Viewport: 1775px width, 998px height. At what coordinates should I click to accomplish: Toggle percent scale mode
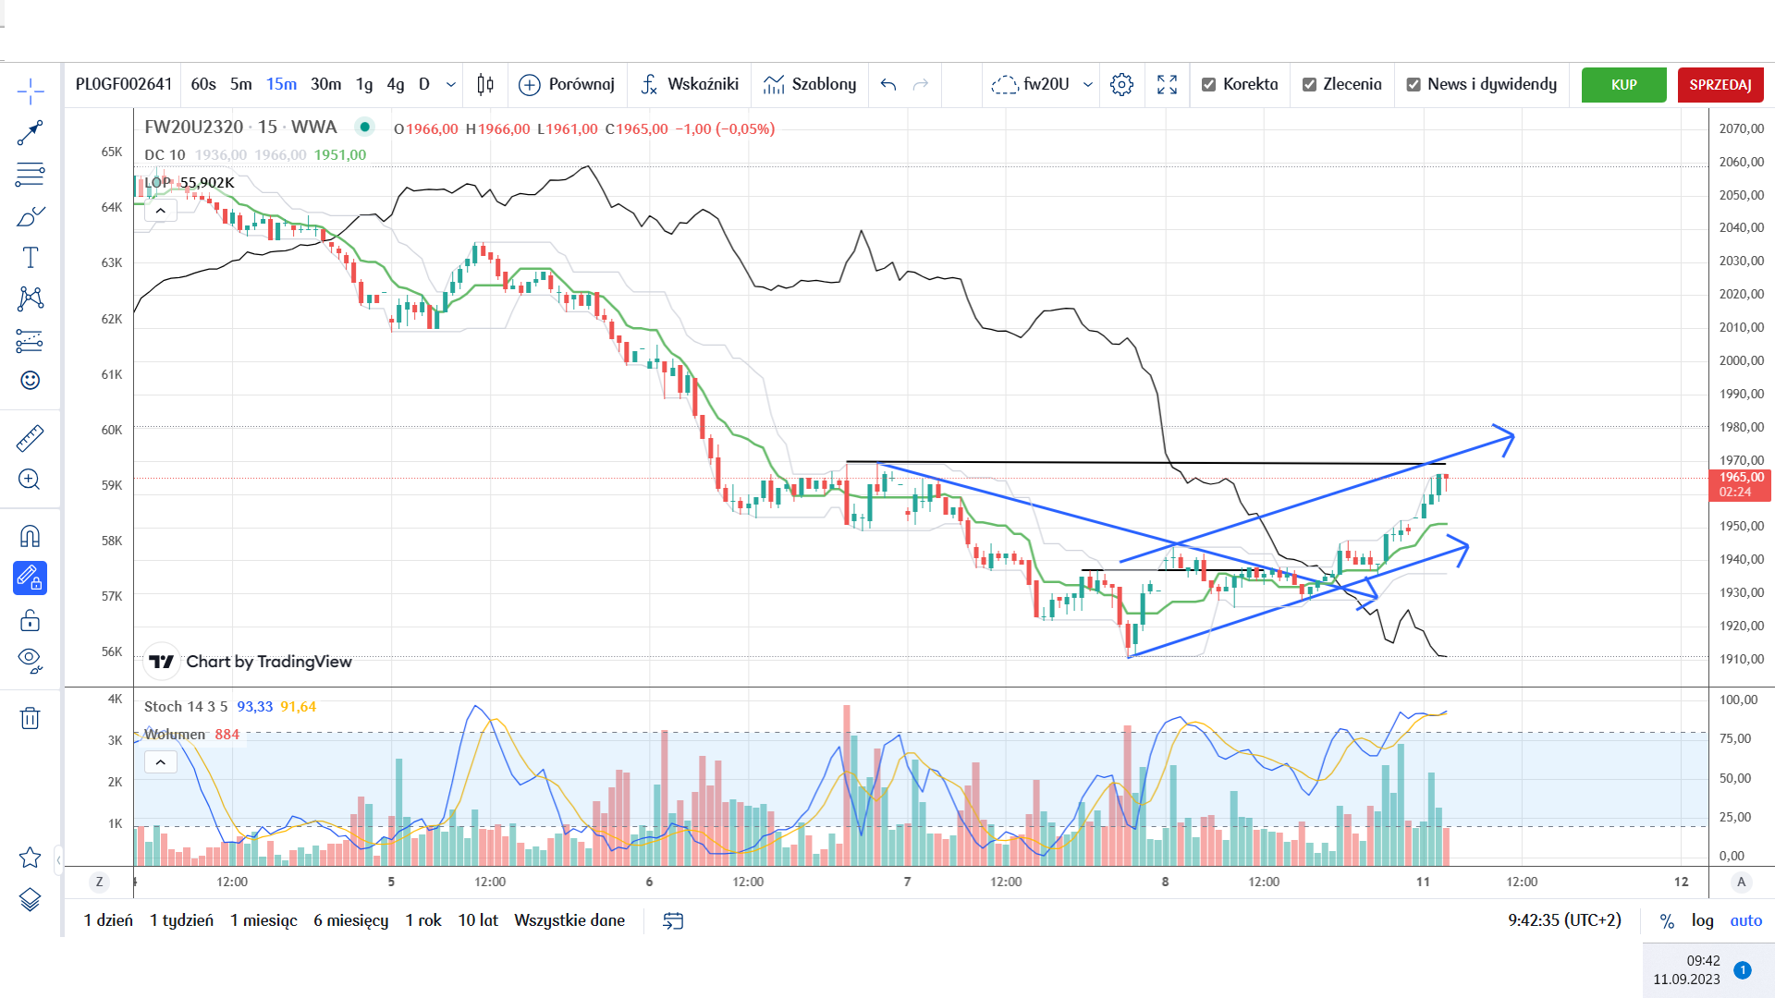coord(1667,920)
